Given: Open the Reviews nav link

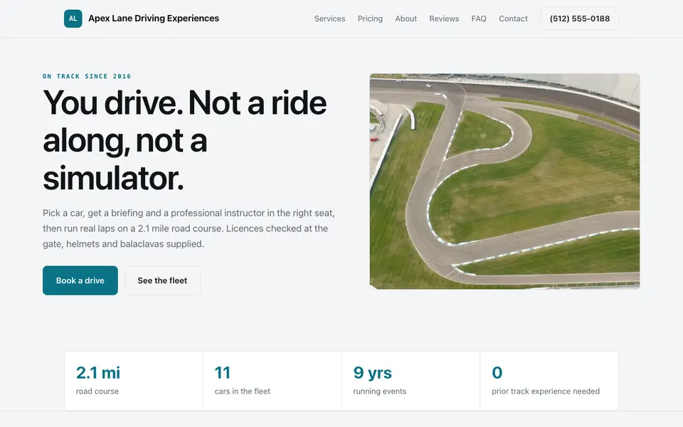Looking at the screenshot, I should [444, 19].
